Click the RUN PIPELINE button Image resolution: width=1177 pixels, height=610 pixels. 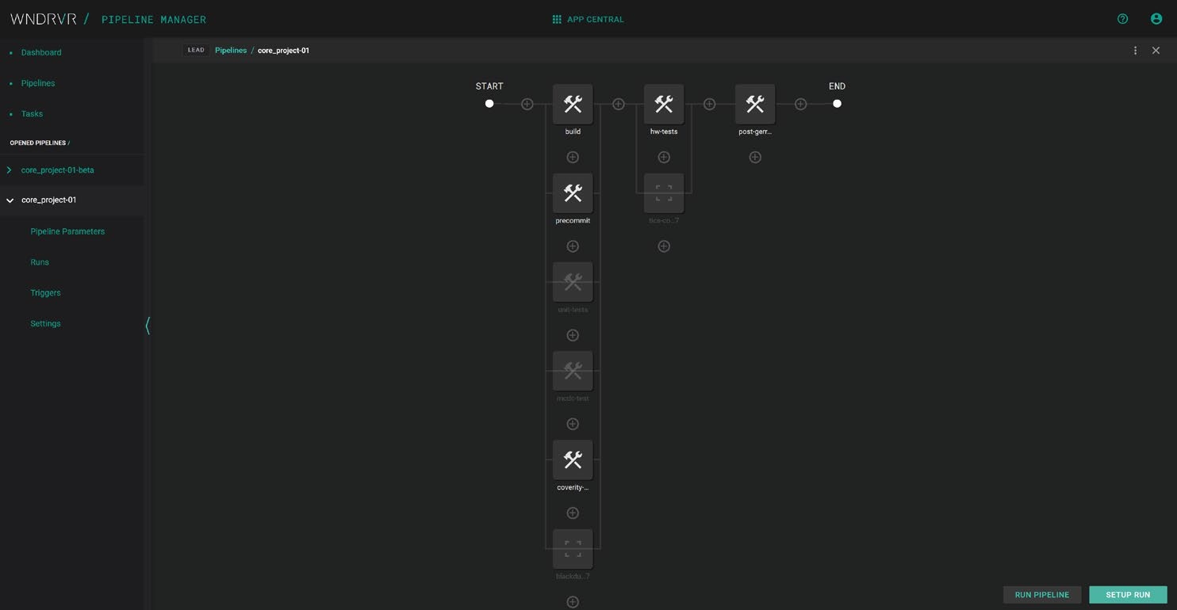1041,595
